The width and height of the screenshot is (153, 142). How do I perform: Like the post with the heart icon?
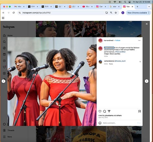point(100,111)
